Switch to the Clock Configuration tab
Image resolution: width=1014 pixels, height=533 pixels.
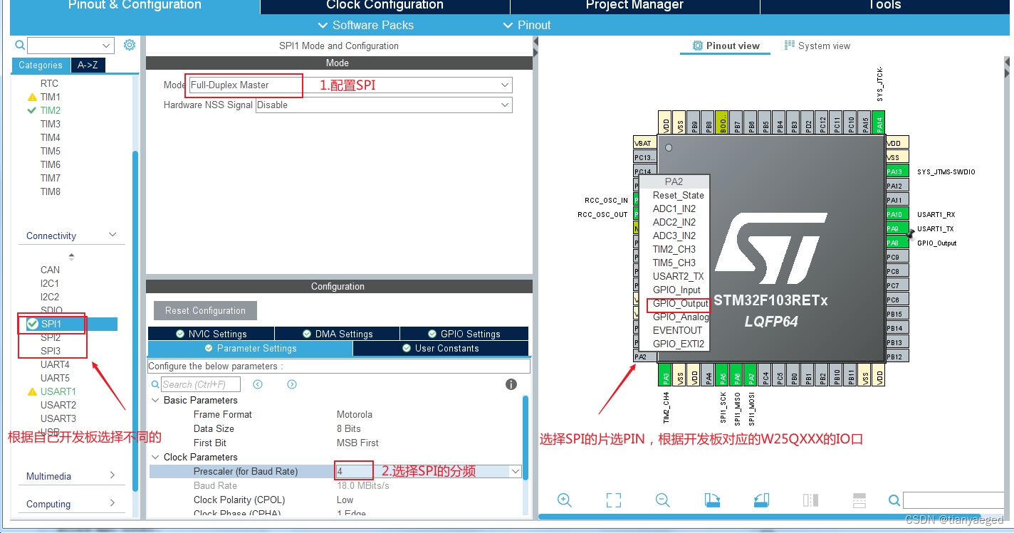[x=383, y=6]
